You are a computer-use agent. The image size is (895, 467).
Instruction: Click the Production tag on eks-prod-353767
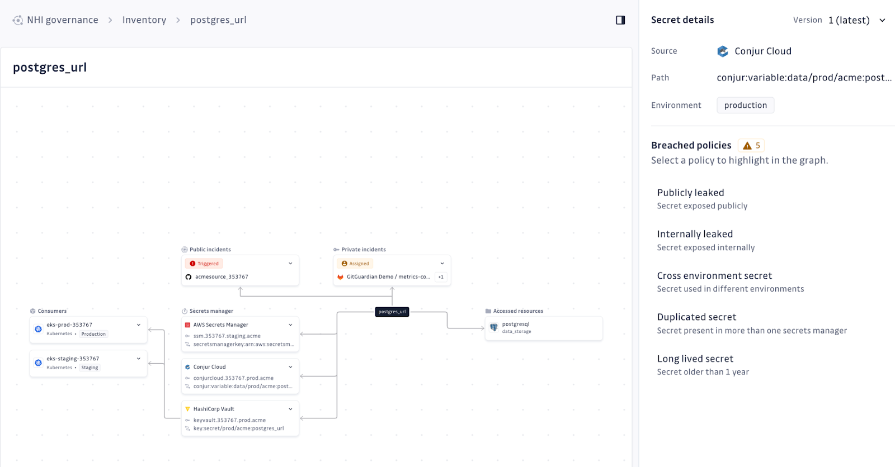[x=93, y=334]
